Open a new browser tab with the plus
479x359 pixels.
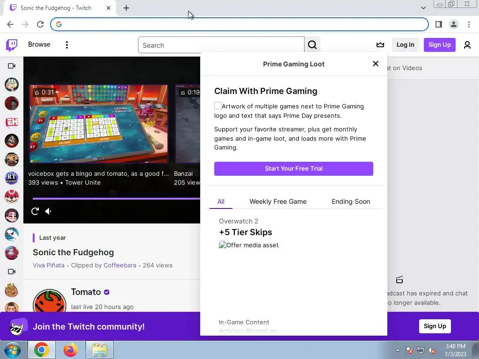tap(126, 8)
